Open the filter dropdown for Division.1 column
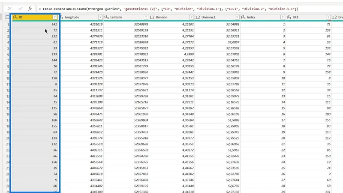The width and height of the screenshot is (343, 193). pyautogui.click(x=237, y=17)
